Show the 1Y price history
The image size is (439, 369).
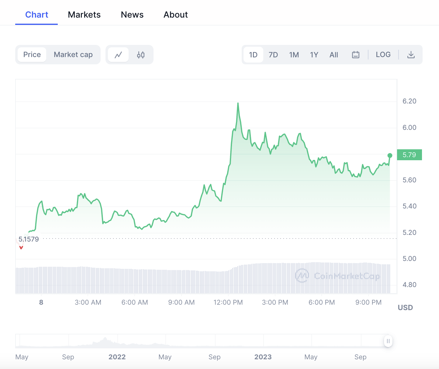click(x=314, y=55)
